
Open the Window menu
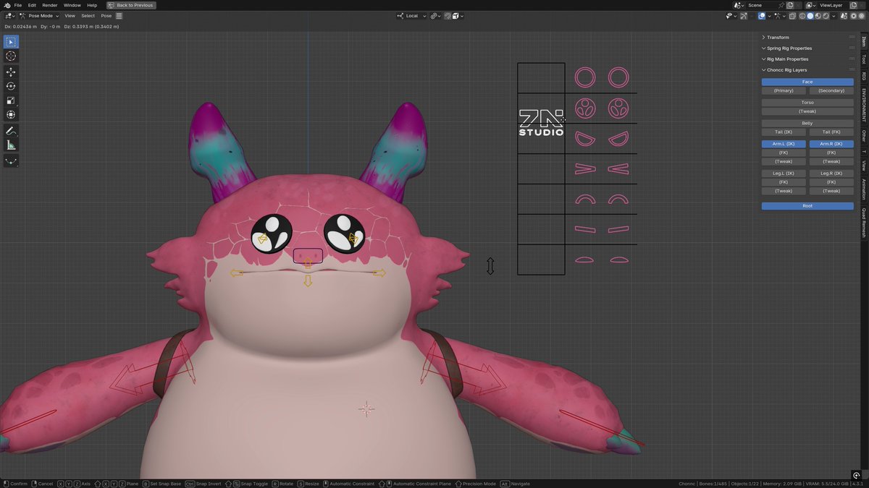click(x=72, y=5)
